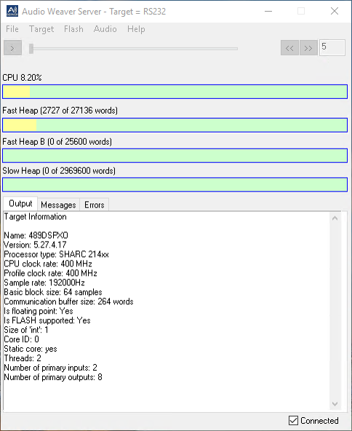The width and height of the screenshot is (352, 431).
Task: Click the 'Name: 489DSPX0' line
Action: 36,236
